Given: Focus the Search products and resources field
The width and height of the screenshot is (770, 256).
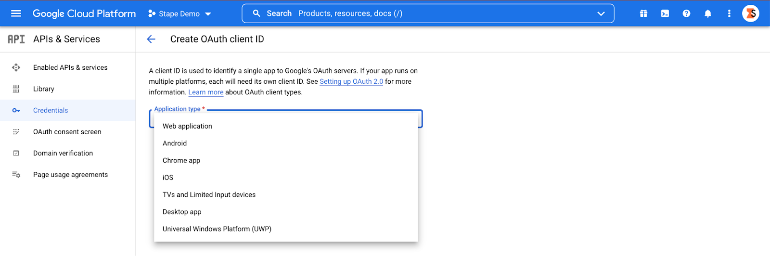Looking at the screenshot, I should coord(428,13).
